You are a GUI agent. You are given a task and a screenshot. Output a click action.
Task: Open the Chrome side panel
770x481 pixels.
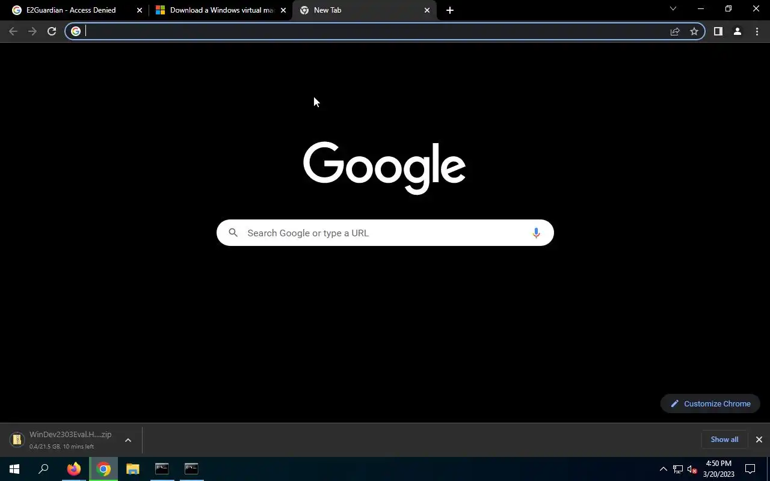coord(718,31)
